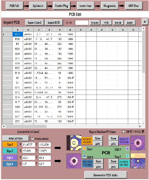
Task: Save the Sign4 machine position
Action: tap(98, 161)
